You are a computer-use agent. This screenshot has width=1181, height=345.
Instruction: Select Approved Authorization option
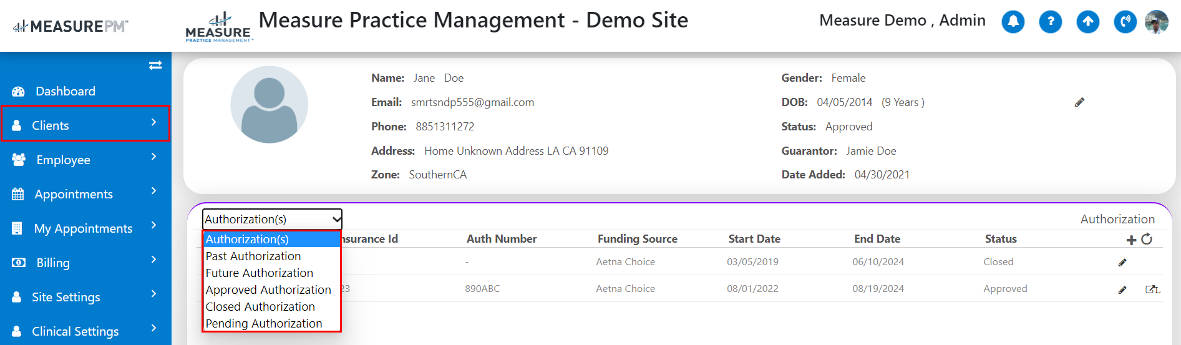(x=268, y=289)
